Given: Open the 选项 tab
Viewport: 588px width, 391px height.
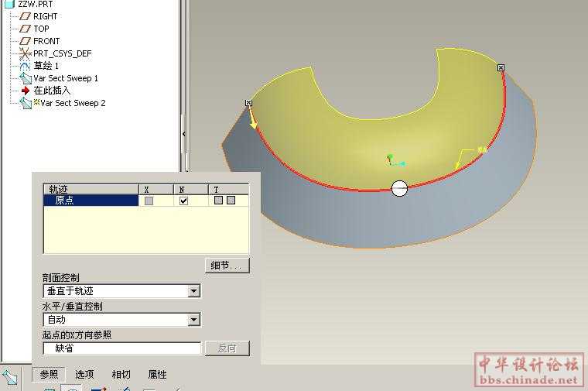Looking at the screenshot, I should pos(84,374).
